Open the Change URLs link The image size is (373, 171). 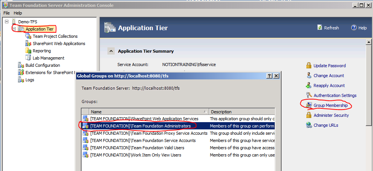(x=326, y=125)
